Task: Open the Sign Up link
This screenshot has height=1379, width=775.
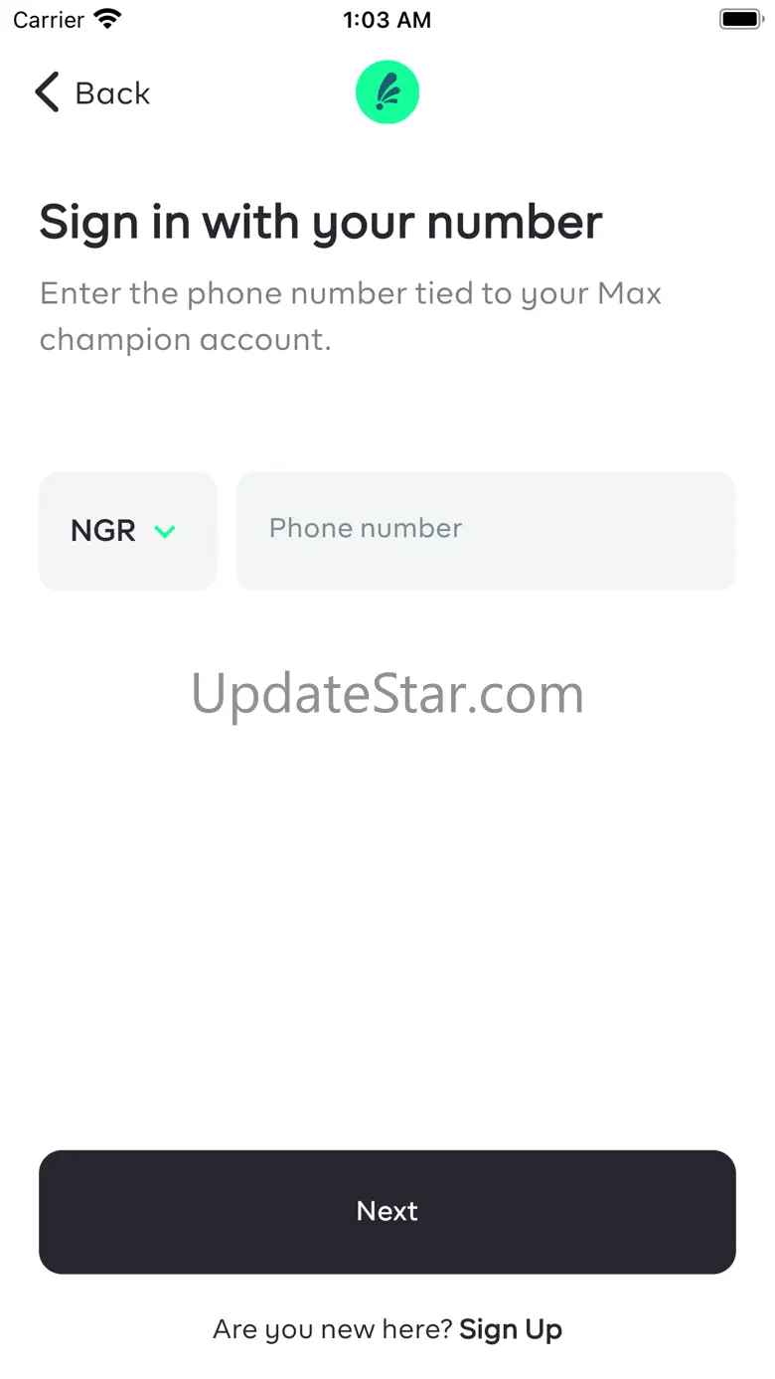Action: click(511, 1329)
